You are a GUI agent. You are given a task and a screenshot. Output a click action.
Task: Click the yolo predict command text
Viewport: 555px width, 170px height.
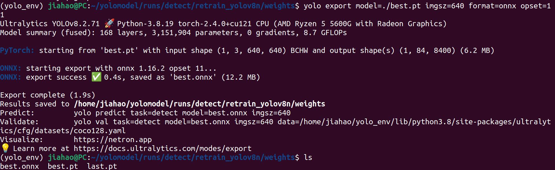tap(182, 113)
